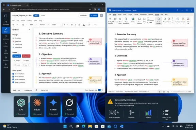Open Comments in the left sidebar
The height and width of the screenshot is (130, 196).
point(6,37)
